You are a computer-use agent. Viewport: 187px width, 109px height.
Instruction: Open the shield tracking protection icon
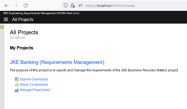point(65,6)
